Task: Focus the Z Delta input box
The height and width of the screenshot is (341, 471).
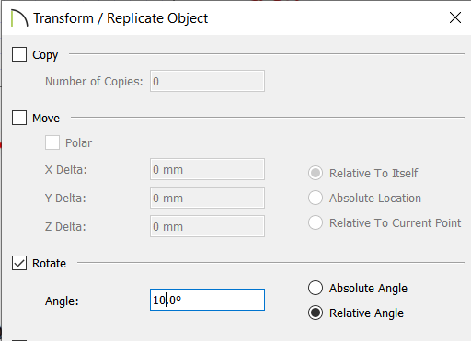Action: pos(207,226)
